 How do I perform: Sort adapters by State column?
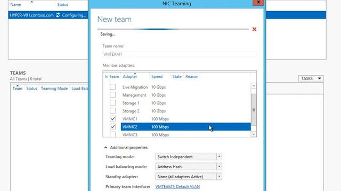click(x=177, y=76)
